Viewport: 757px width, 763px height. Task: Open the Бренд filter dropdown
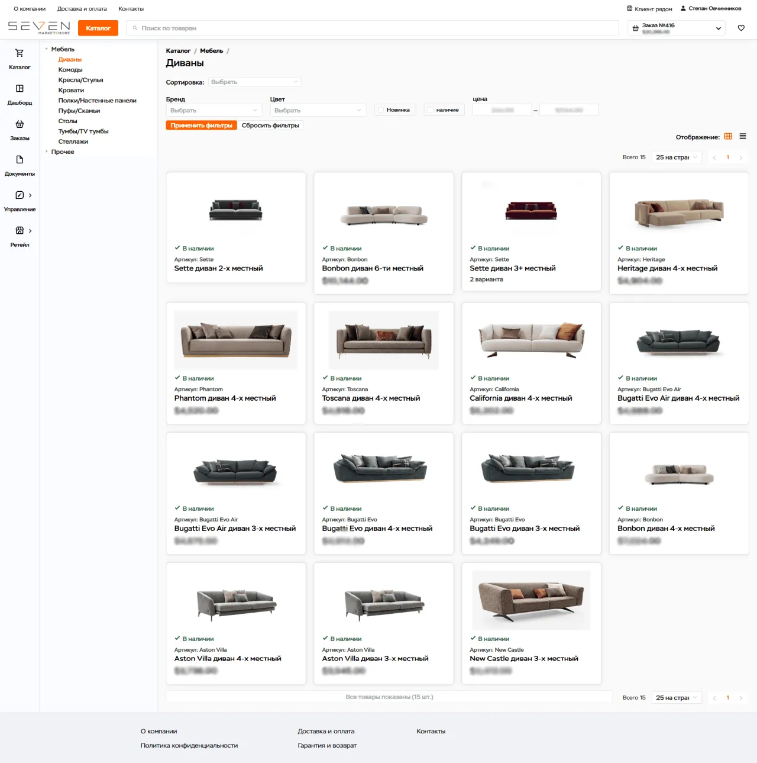click(213, 110)
